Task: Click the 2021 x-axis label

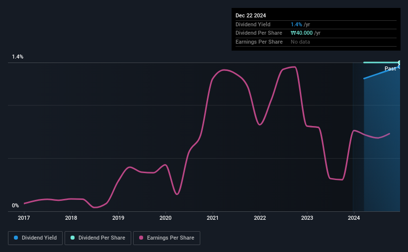Action: point(213,218)
